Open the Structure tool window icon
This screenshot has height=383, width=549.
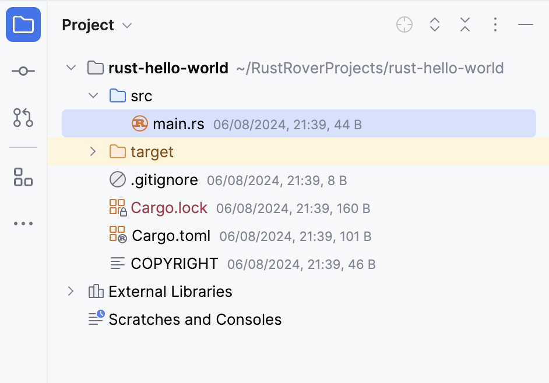click(x=23, y=177)
